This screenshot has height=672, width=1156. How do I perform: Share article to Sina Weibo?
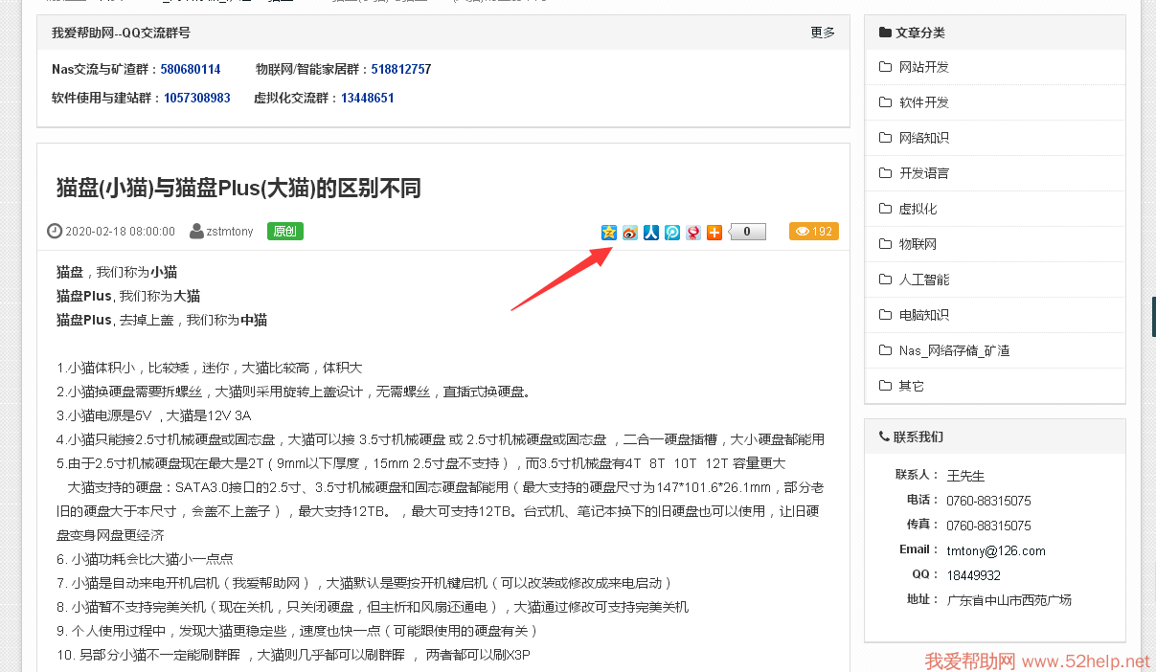pos(630,232)
